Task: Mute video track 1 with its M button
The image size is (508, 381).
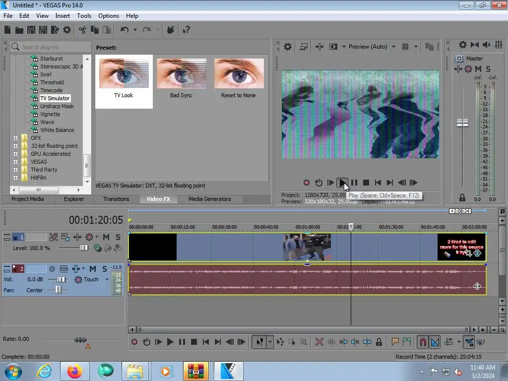Action: pos(106,237)
